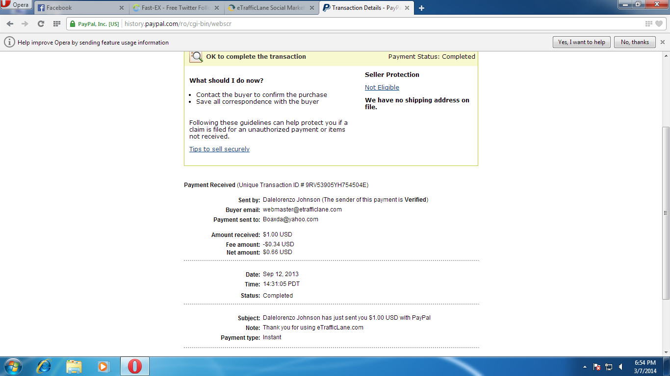670x376 pixels.
Task: Switch to the Facebook tab
Action: [81, 8]
